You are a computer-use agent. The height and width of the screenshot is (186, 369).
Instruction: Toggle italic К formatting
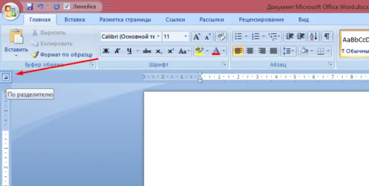pyautogui.click(x=117, y=51)
